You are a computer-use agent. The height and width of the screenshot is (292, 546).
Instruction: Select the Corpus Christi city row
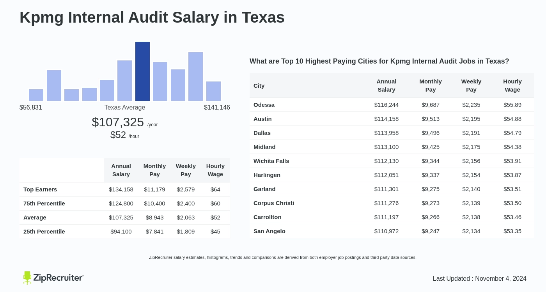click(x=392, y=203)
